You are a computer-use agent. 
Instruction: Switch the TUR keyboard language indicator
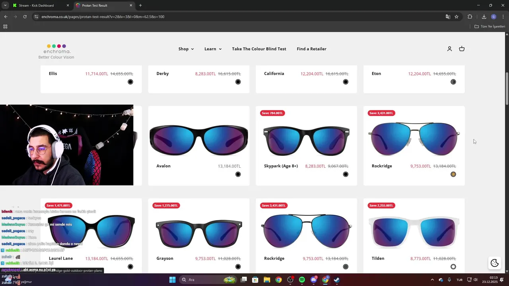pyautogui.click(x=459, y=280)
